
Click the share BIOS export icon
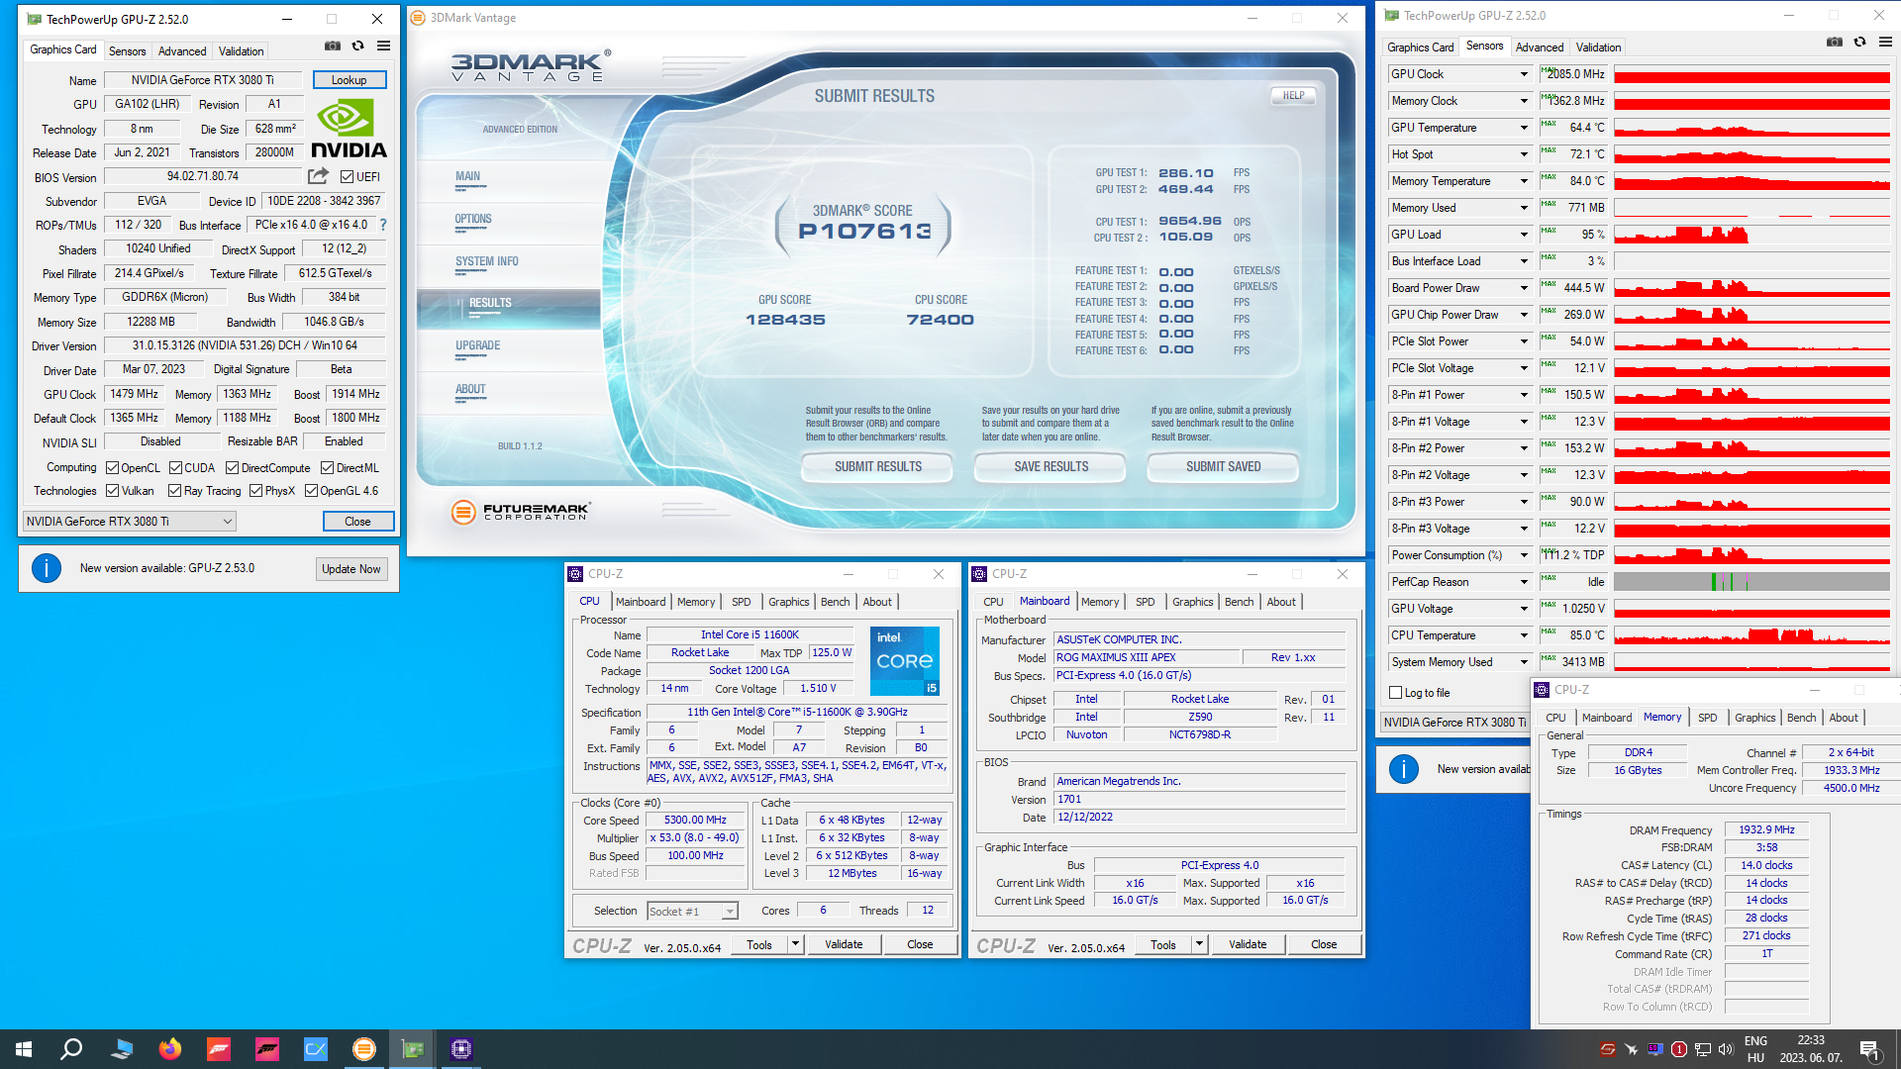[x=318, y=176]
